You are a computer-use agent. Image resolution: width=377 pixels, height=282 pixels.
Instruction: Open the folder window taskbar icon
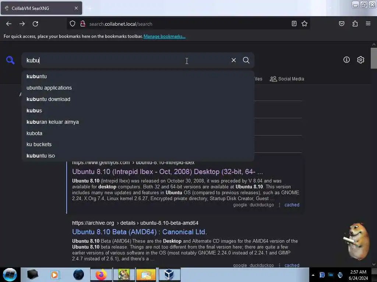[x=146, y=275]
